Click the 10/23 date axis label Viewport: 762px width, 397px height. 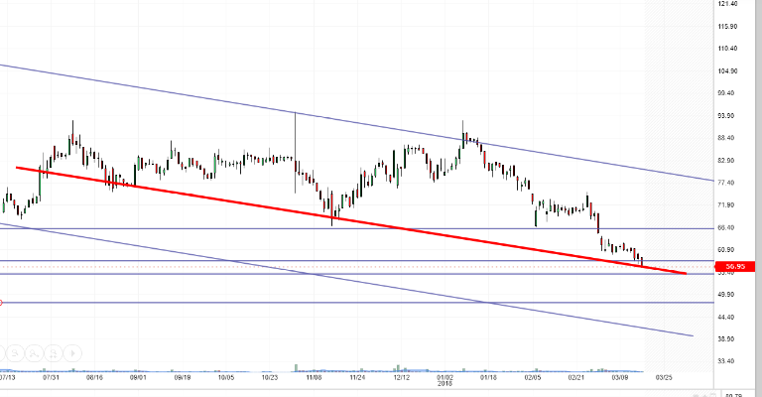[x=270, y=377]
